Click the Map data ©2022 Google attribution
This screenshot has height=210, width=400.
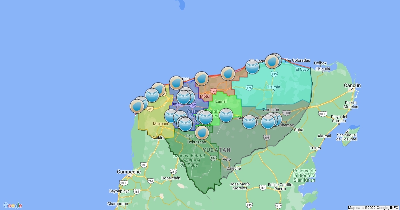[x=373, y=207]
